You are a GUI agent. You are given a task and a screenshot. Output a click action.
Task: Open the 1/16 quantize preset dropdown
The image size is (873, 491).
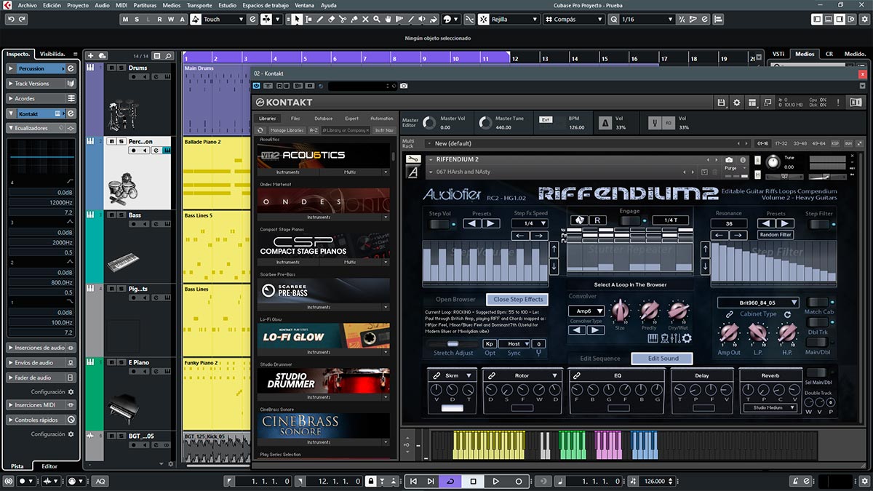647,19
